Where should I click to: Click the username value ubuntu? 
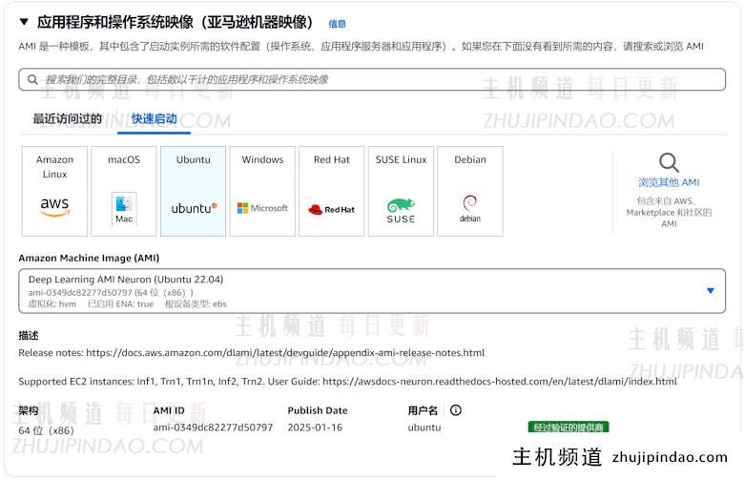pyautogui.click(x=424, y=428)
